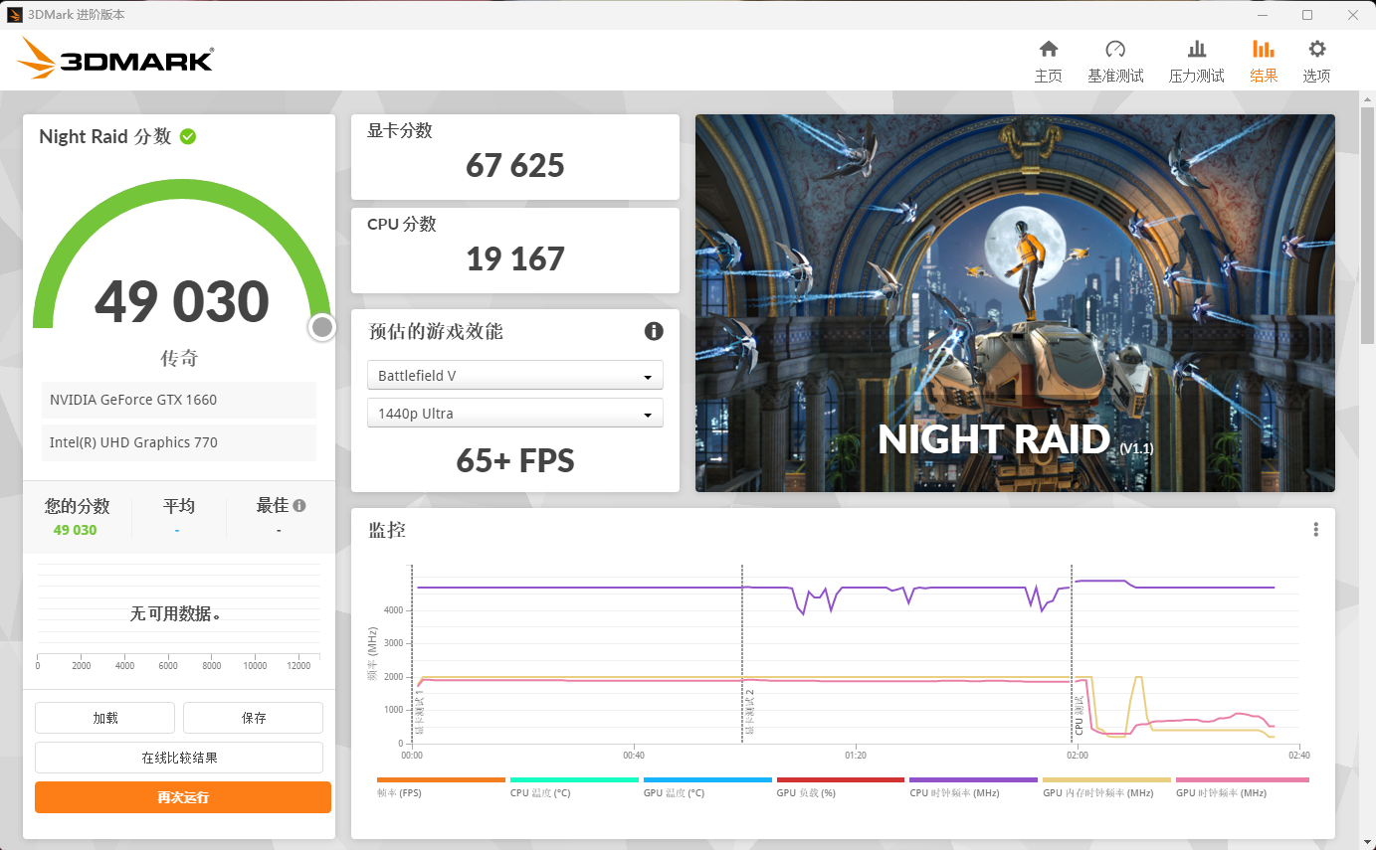
Task: Click the 01:20 time axis label
Action: point(856,756)
